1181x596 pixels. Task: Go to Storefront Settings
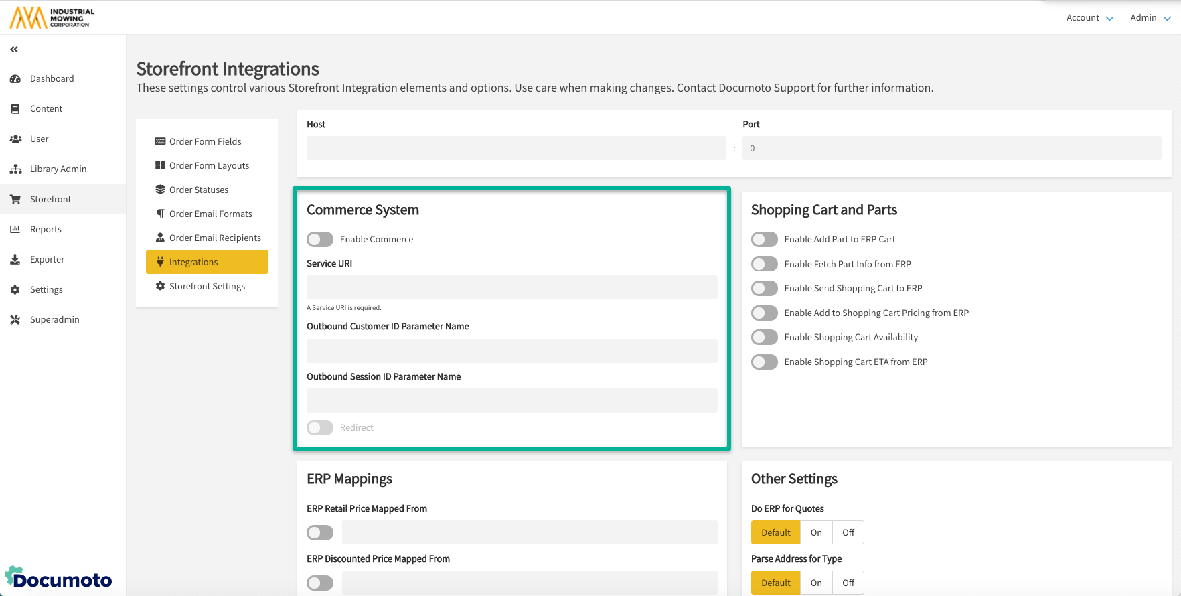[207, 286]
